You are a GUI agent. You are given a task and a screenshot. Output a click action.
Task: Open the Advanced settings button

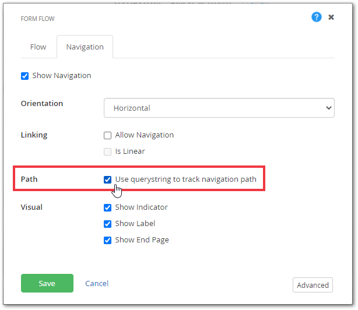coord(313,285)
